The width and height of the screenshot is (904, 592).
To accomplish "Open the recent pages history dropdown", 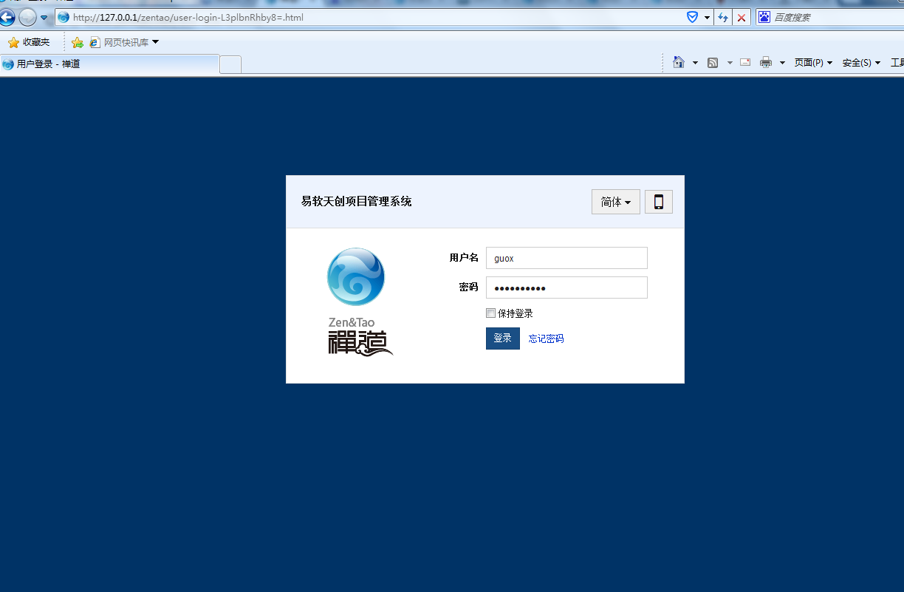I will [44, 18].
